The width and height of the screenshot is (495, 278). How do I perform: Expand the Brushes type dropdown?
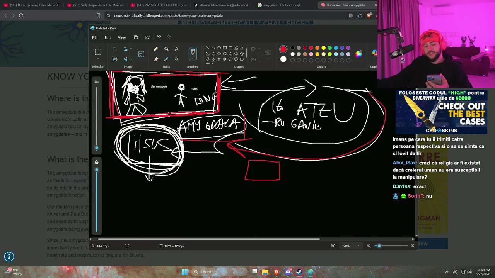point(193,59)
